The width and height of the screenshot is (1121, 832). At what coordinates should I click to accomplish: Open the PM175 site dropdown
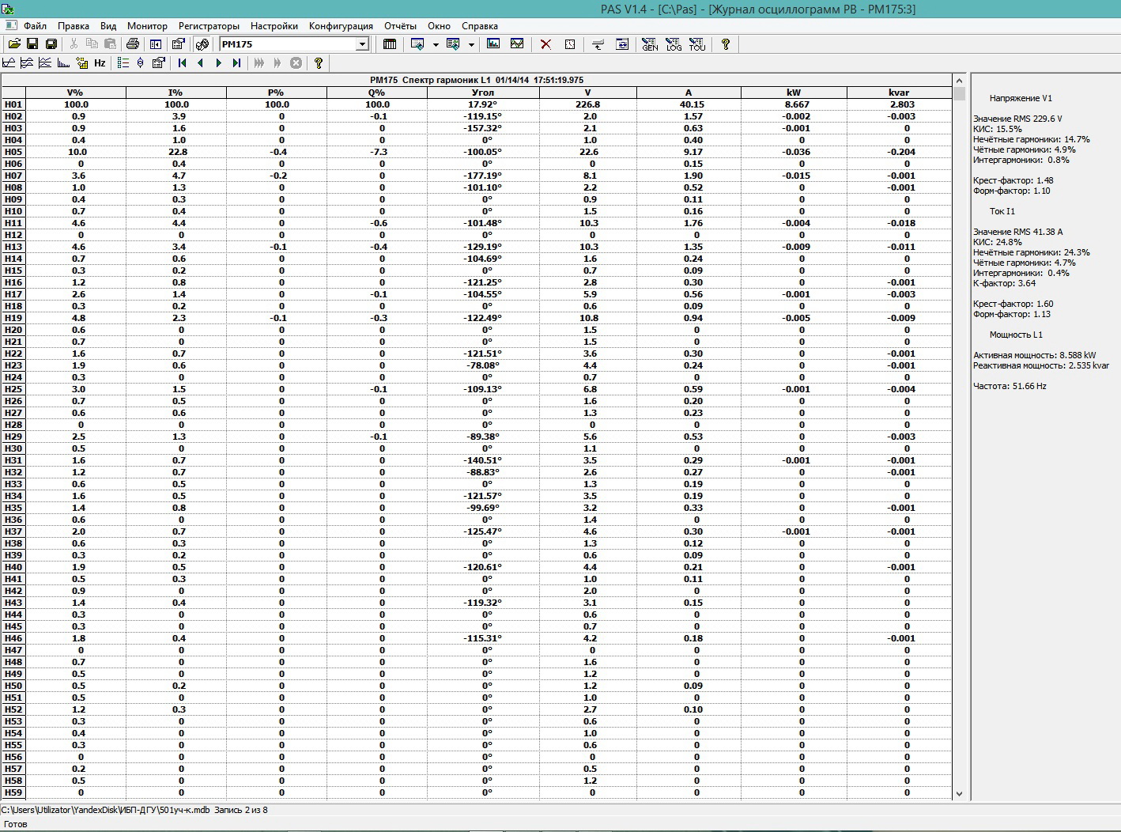tap(362, 44)
